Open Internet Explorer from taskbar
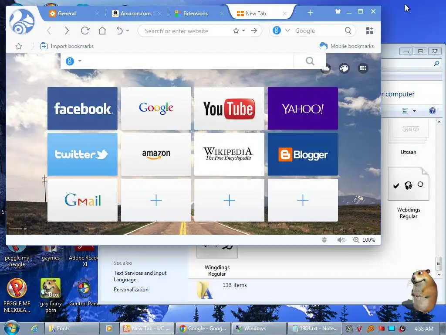 click(34, 328)
